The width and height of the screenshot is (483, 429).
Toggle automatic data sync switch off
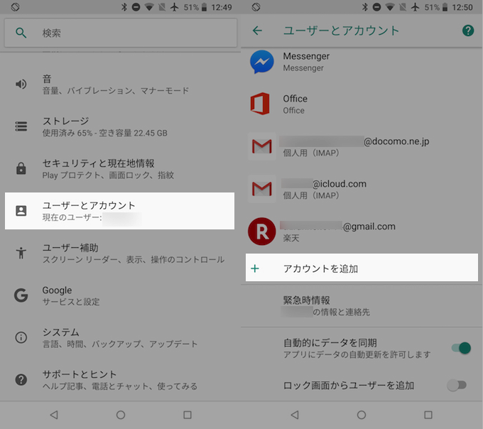tap(460, 348)
